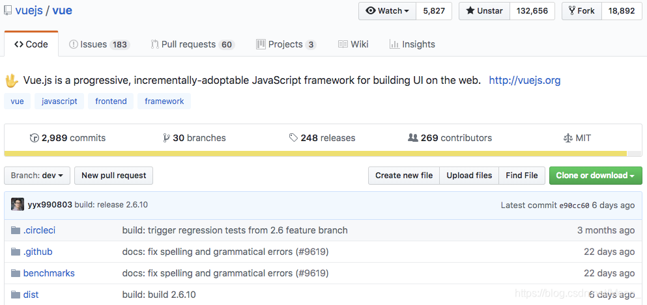Click the git branch icon beside 30 branches
Image resolution: width=647 pixels, height=305 pixels.
coord(166,138)
